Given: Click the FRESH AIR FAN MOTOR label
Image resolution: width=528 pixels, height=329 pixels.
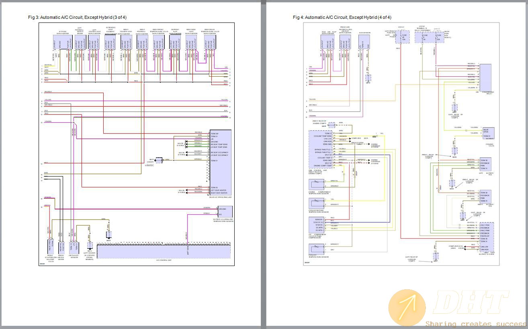Looking at the screenshot, I should click(61, 257).
